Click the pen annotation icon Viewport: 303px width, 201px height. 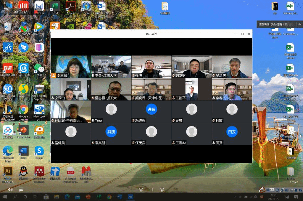point(261,190)
